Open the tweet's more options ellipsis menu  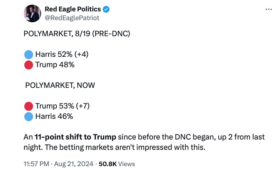click(268, 9)
